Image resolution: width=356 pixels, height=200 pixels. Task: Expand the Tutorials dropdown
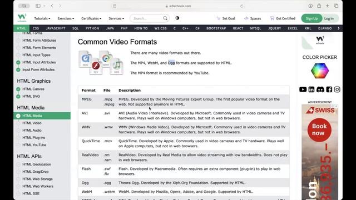click(42, 18)
